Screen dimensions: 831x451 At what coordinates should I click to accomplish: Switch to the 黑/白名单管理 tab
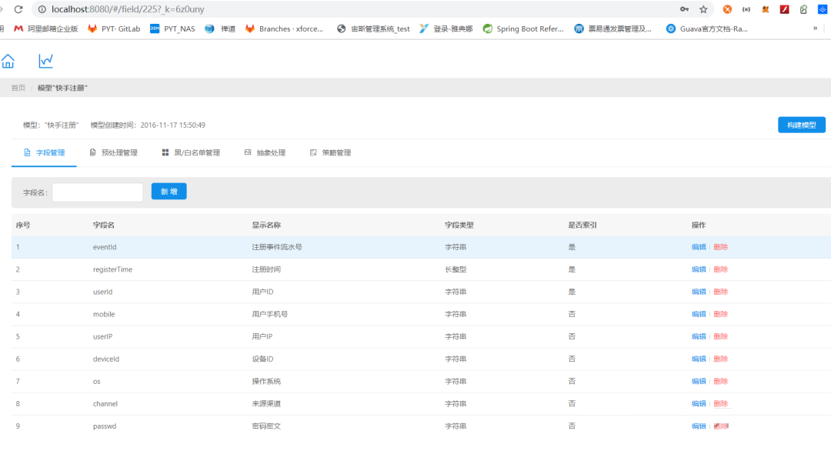click(x=191, y=152)
